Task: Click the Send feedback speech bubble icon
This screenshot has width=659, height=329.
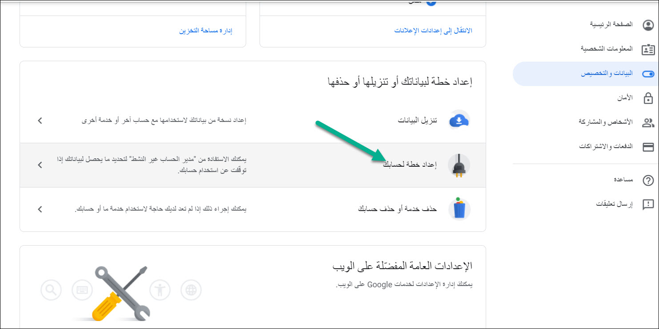Action: 648,204
